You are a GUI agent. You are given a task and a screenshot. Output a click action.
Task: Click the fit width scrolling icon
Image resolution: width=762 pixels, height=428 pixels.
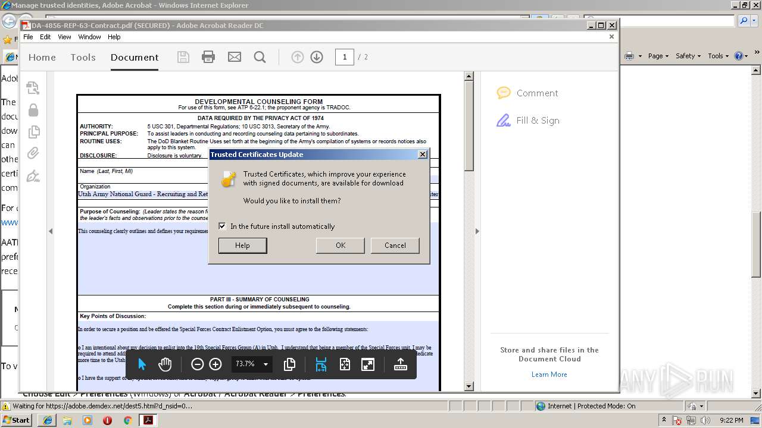pyautogui.click(x=321, y=364)
